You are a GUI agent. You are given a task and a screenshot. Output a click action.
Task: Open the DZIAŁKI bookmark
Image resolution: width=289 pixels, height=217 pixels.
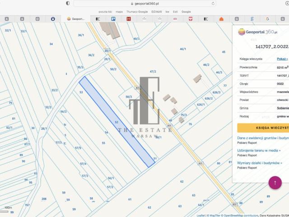(x=157, y=11)
